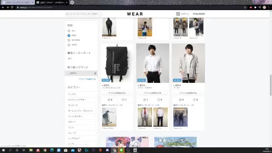Select the ALL gender radio option
The image size is (272, 153).
69,31
